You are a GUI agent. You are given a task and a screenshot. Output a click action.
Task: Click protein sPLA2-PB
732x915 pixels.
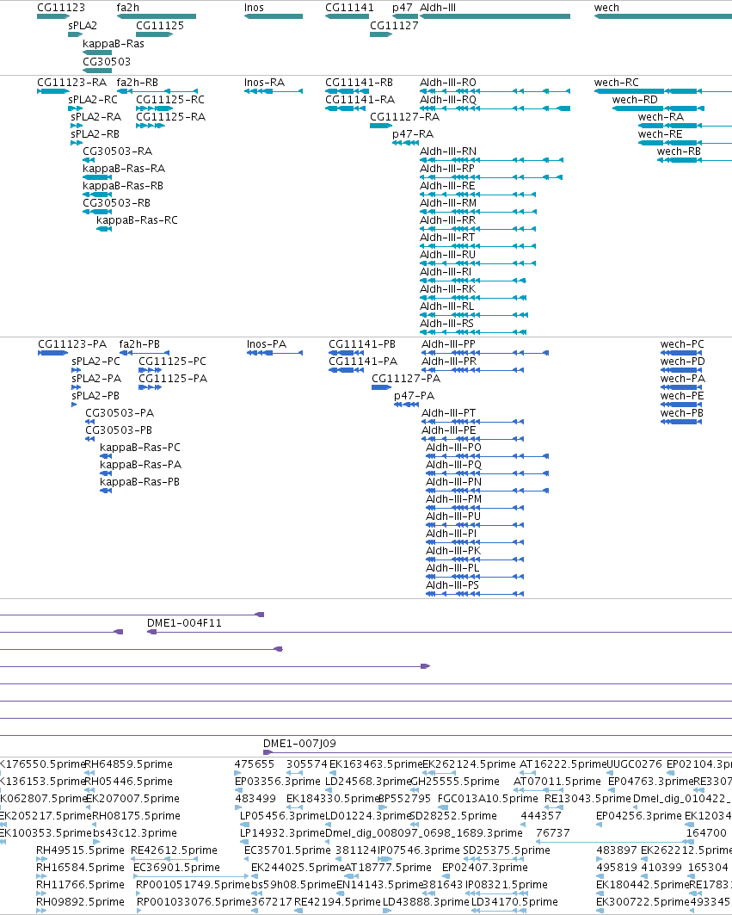pyautogui.click(x=95, y=396)
